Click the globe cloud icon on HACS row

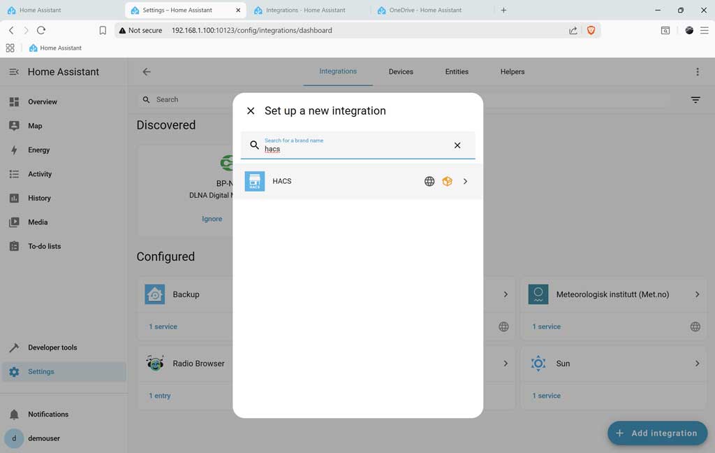[429, 181]
